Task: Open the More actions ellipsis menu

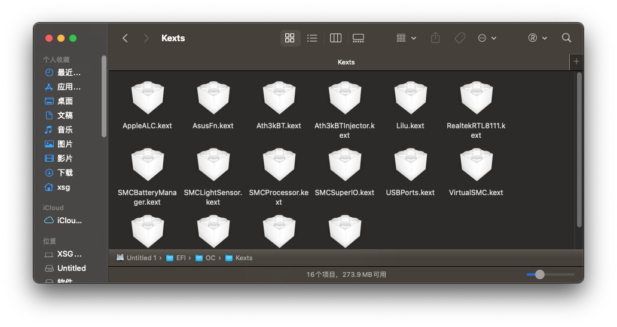Action: 487,38
